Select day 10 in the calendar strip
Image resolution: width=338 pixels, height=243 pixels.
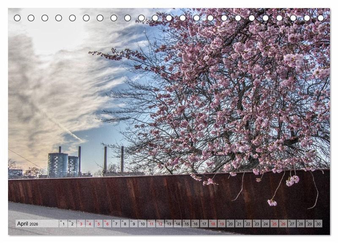[142, 224]
